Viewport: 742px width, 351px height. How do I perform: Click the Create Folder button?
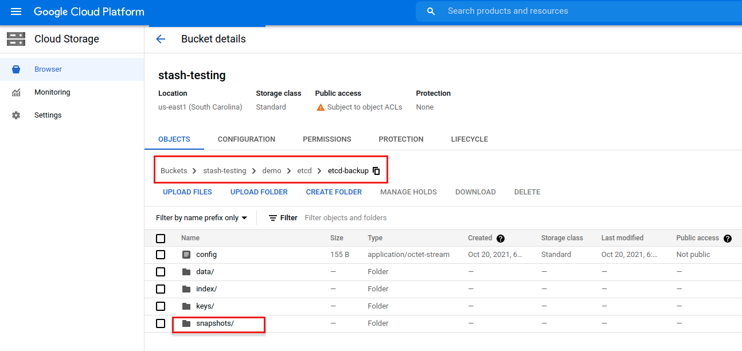click(334, 192)
